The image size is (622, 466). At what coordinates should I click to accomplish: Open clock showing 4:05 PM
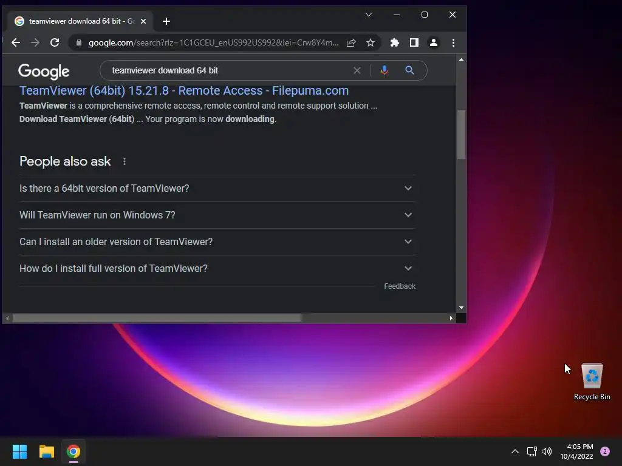coord(576,451)
